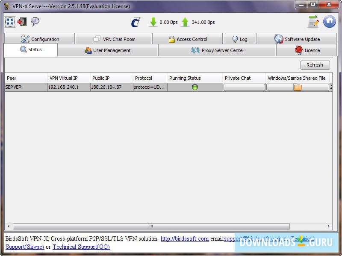Click the protocol=UD... cell

[150, 87]
